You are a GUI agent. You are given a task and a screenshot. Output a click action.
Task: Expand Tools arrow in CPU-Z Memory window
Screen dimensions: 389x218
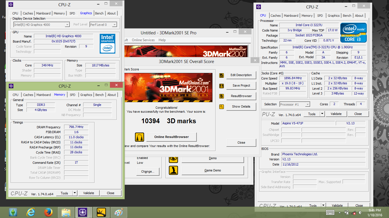(75, 193)
